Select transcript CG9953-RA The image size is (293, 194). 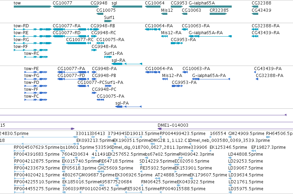point(177,43)
